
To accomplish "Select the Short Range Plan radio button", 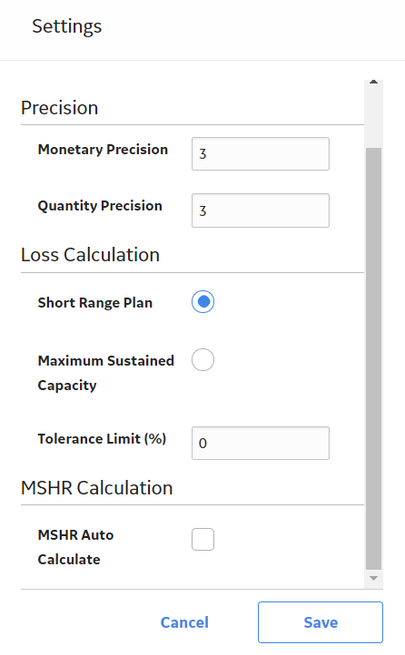I will point(203,301).
